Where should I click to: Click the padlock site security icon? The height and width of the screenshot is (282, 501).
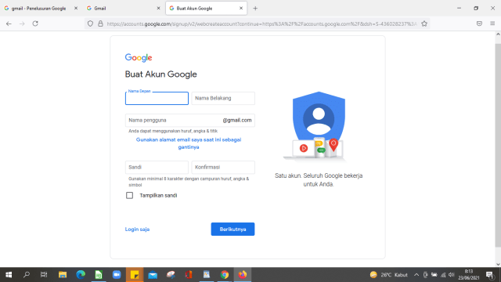[x=100, y=23]
